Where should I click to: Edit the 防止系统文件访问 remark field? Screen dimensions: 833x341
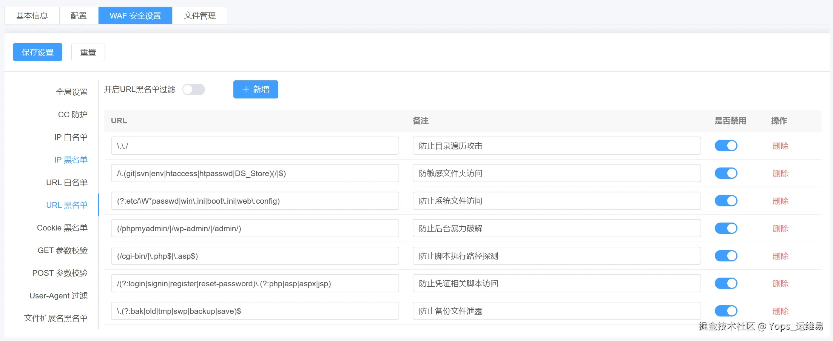coord(557,201)
